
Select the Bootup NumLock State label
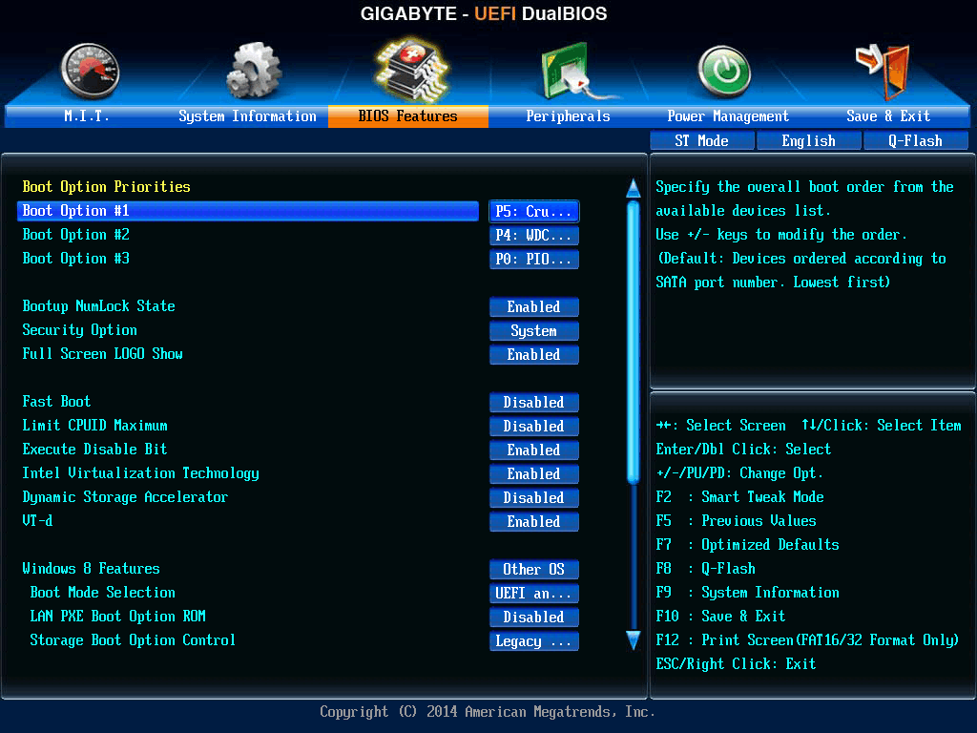pos(98,306)
